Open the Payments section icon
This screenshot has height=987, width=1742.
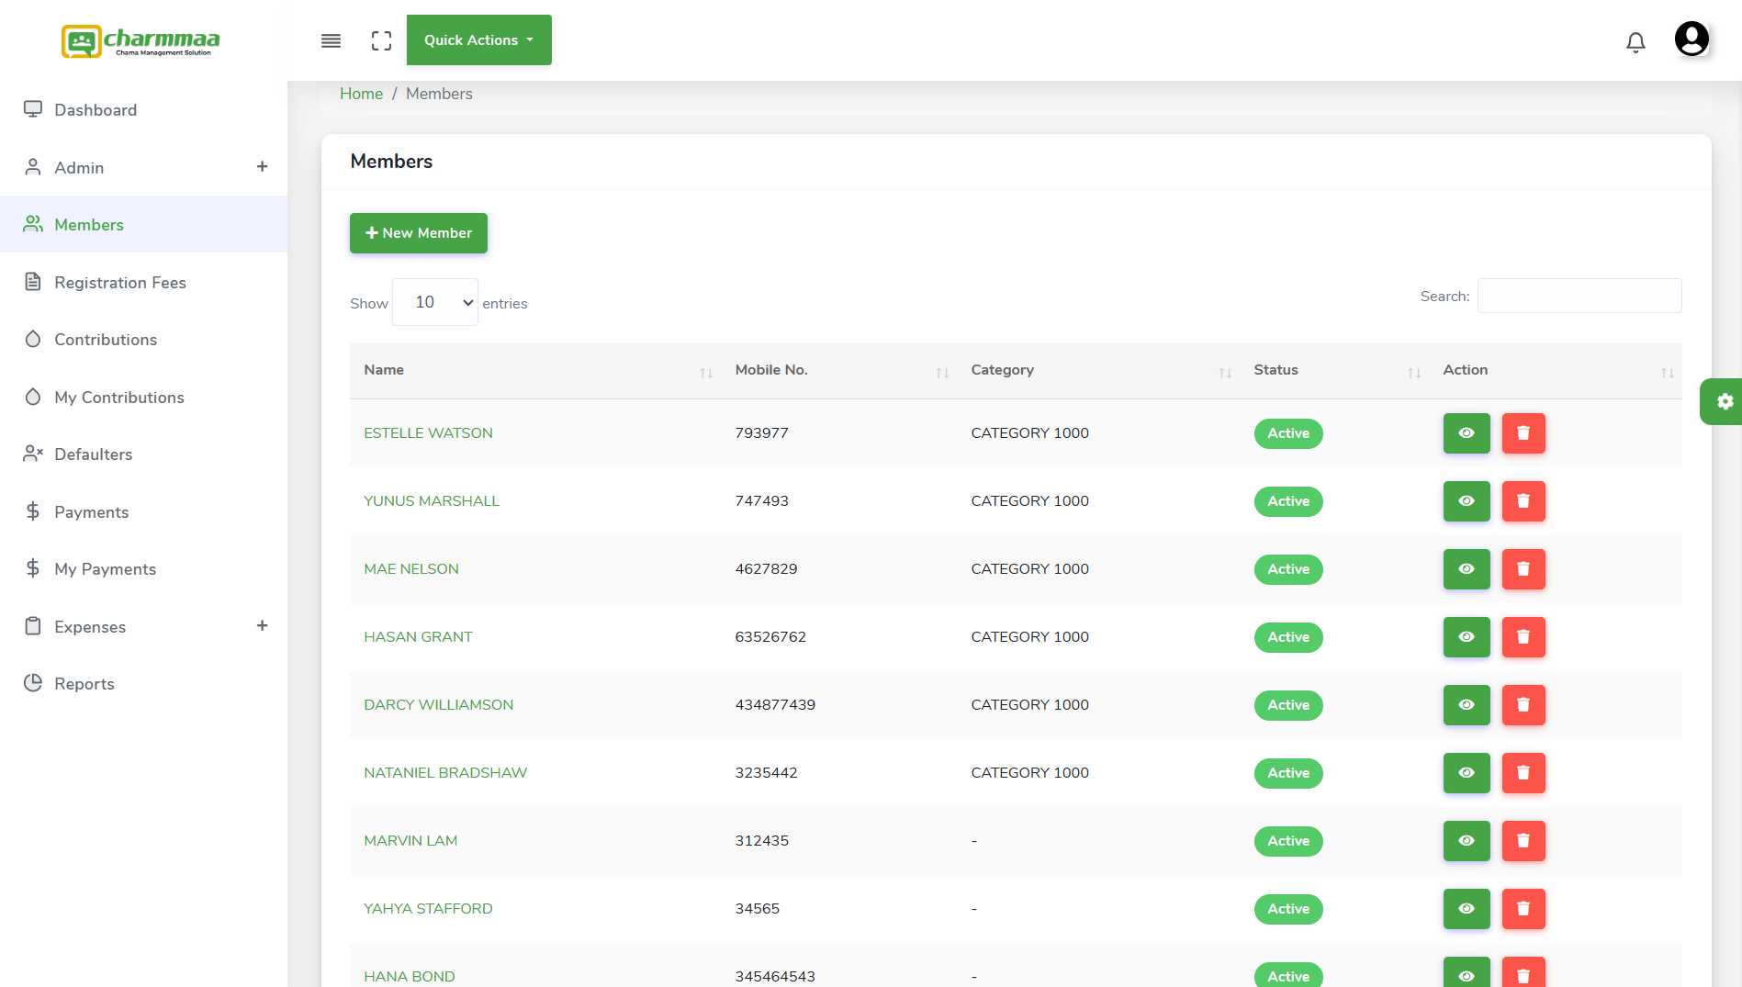(33, 511)
